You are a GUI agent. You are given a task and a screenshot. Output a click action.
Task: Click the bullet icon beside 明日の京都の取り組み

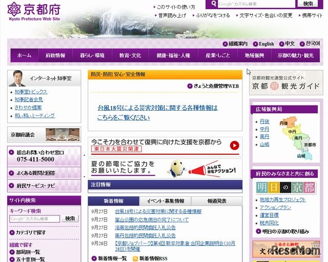point(258,231)
